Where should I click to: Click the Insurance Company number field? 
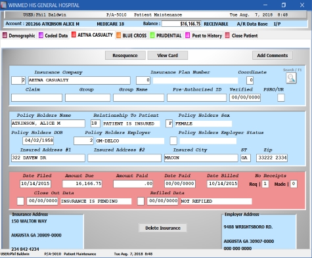18,80
